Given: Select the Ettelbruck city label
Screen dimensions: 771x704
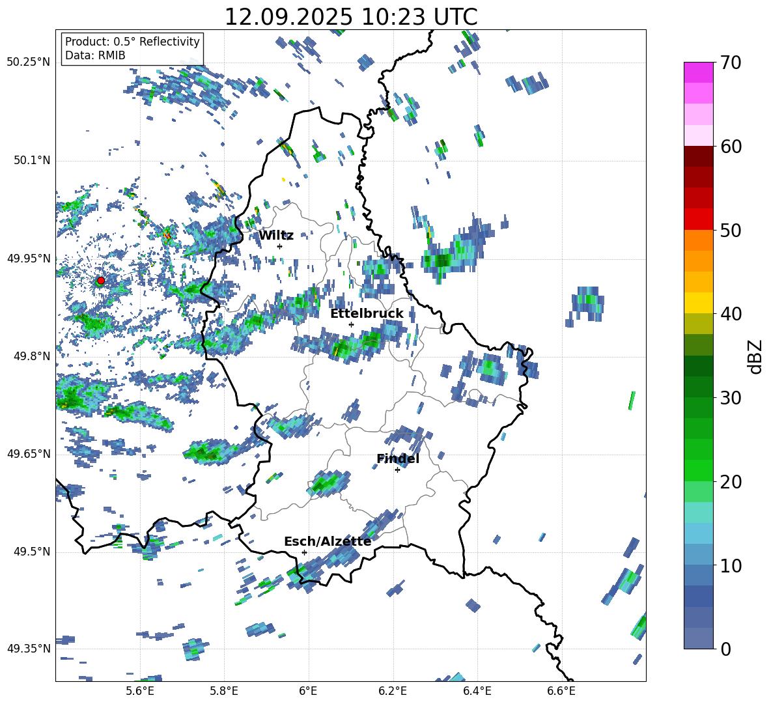Looking at the screenshot, I should coord(367,314).
